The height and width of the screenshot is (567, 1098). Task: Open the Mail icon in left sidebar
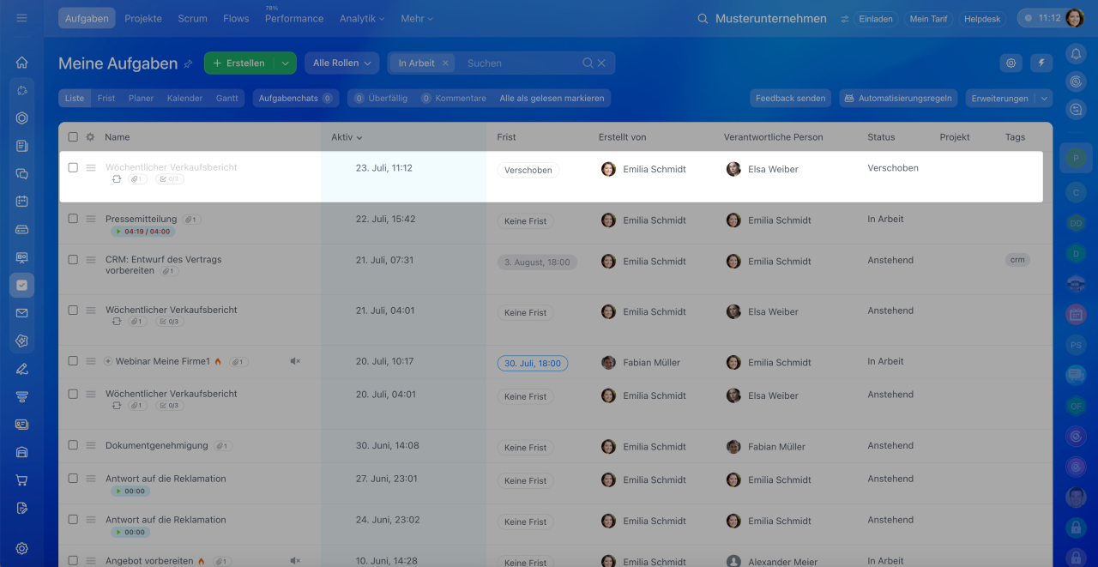(21, 313)
